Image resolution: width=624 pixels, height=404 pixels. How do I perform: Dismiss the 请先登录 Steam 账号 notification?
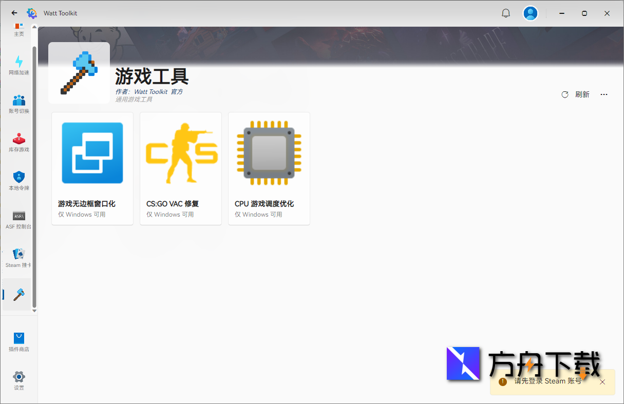(x=602, y=382)
